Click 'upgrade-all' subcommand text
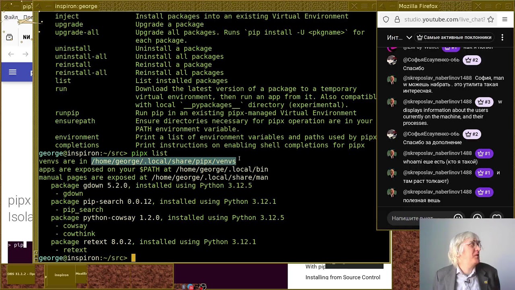The image size is (515, 290). tap(77, 32)
